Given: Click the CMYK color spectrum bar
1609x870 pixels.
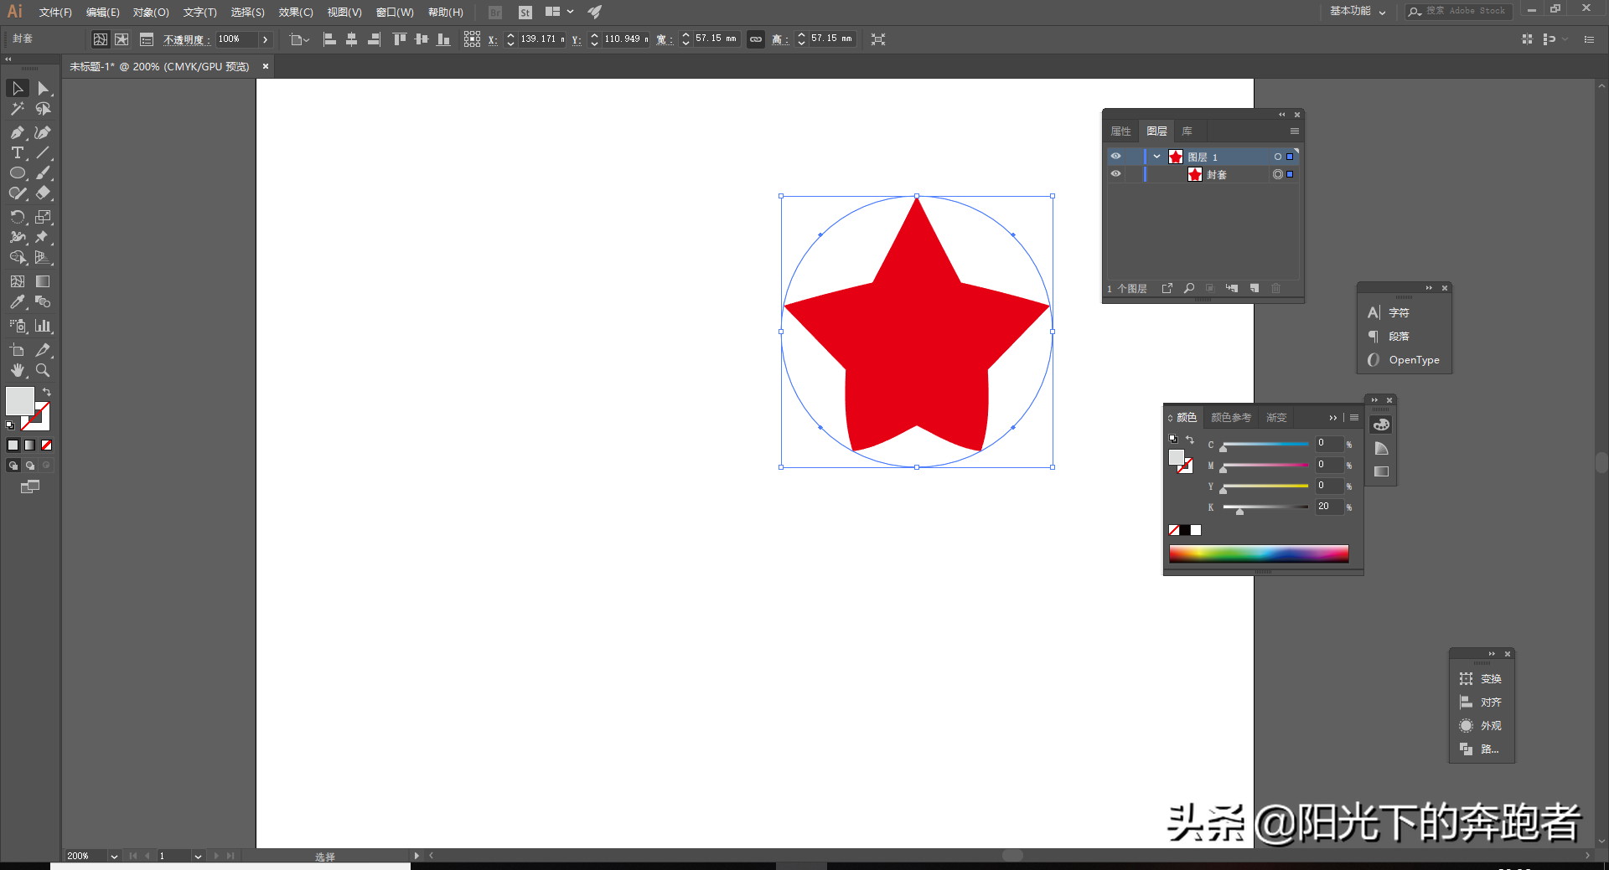Looking at the screenshot, I should pyautogui.click(x=1259, y=553).
